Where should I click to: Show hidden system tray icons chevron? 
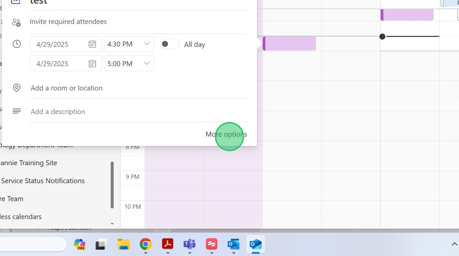pos(454,244)
